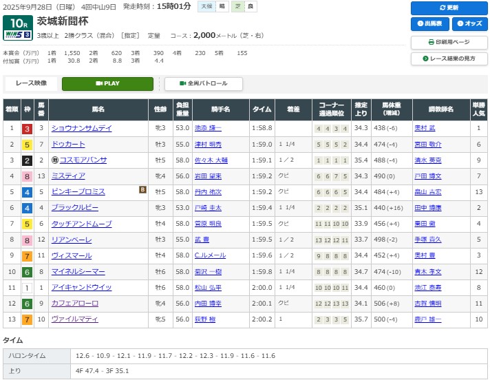
Task: Refresh the page with the 更新 button
Action: click(449, 8)
